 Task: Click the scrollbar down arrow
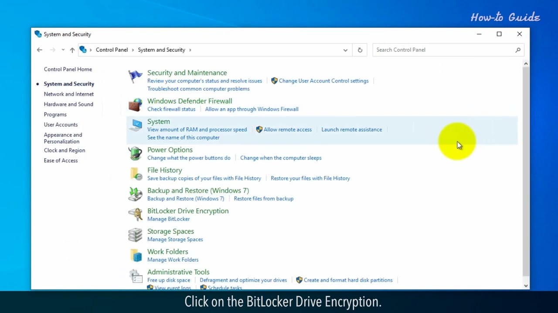coord(526,286)
